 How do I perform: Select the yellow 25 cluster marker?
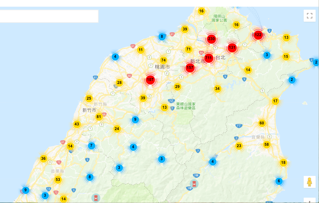[x=89, y=98]
